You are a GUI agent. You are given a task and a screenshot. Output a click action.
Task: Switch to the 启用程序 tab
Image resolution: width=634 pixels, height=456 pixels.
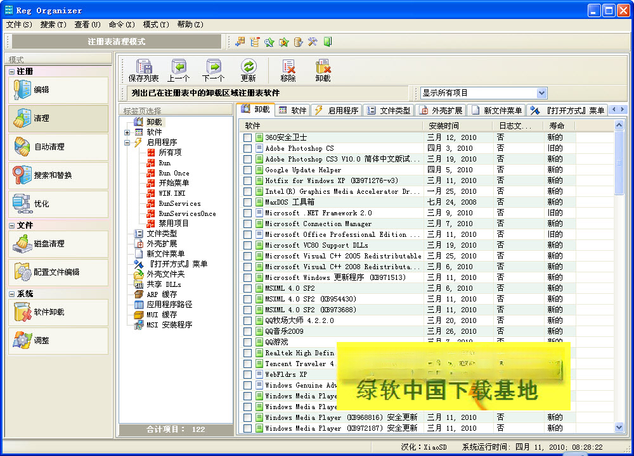point(337,110)
